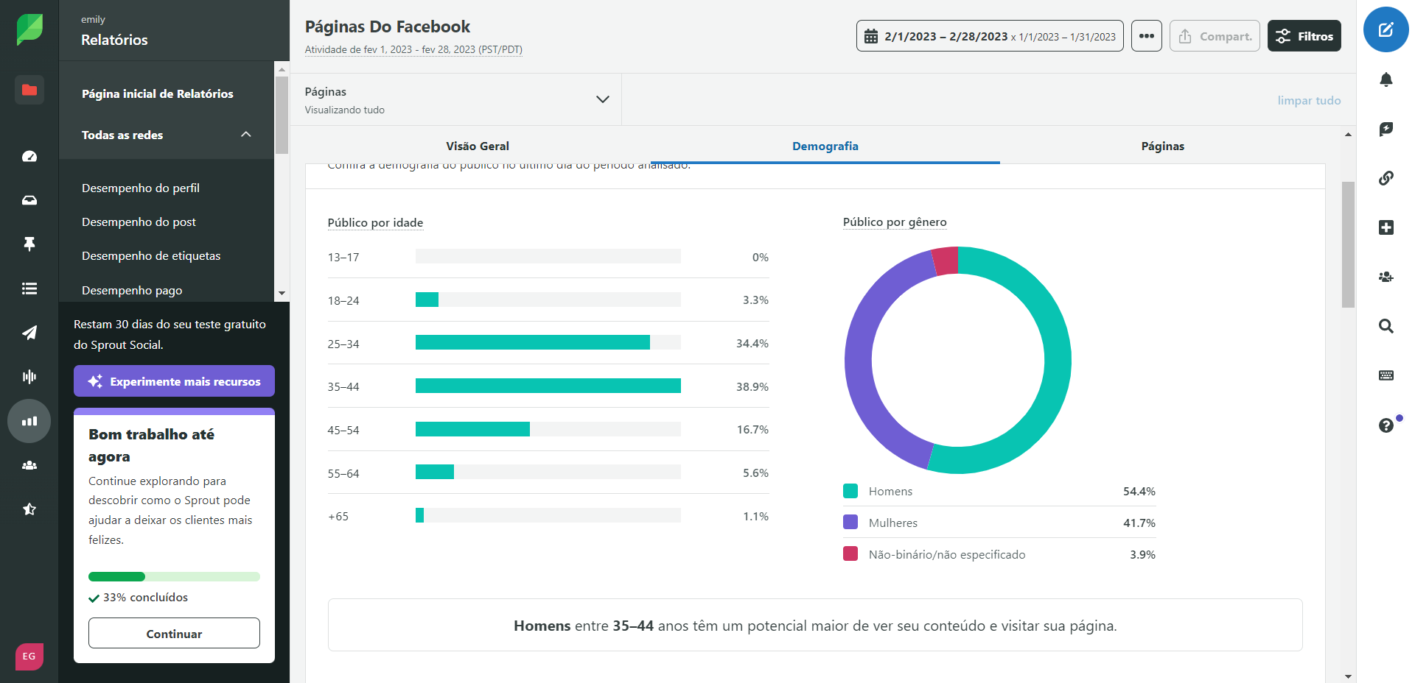
Task: Open the notifications bell
Action: pyautogui.click(x=1386, y=79)
